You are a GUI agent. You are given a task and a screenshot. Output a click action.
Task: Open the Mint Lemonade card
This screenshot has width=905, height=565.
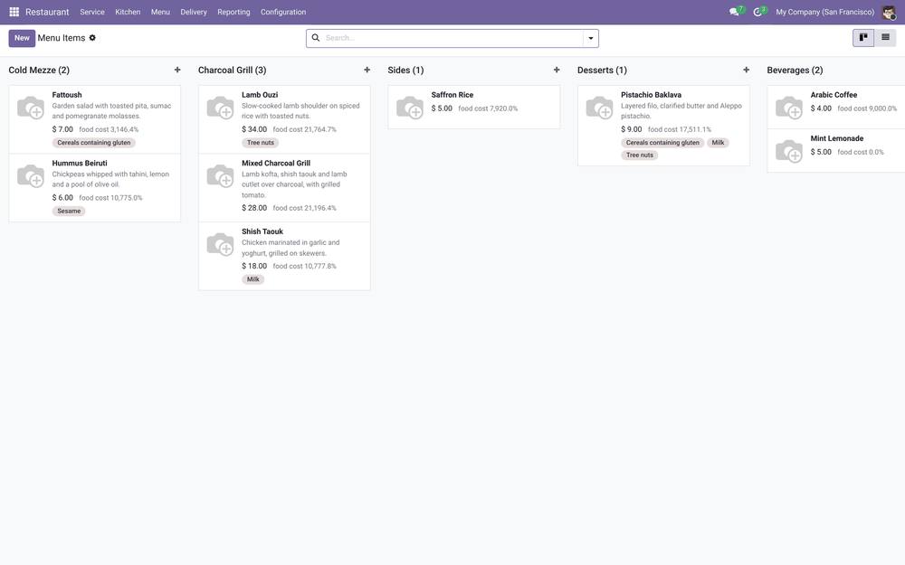pos(836,151)
